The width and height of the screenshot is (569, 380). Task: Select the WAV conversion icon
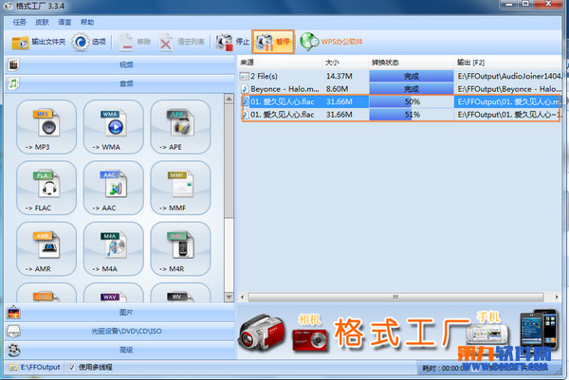114,293
